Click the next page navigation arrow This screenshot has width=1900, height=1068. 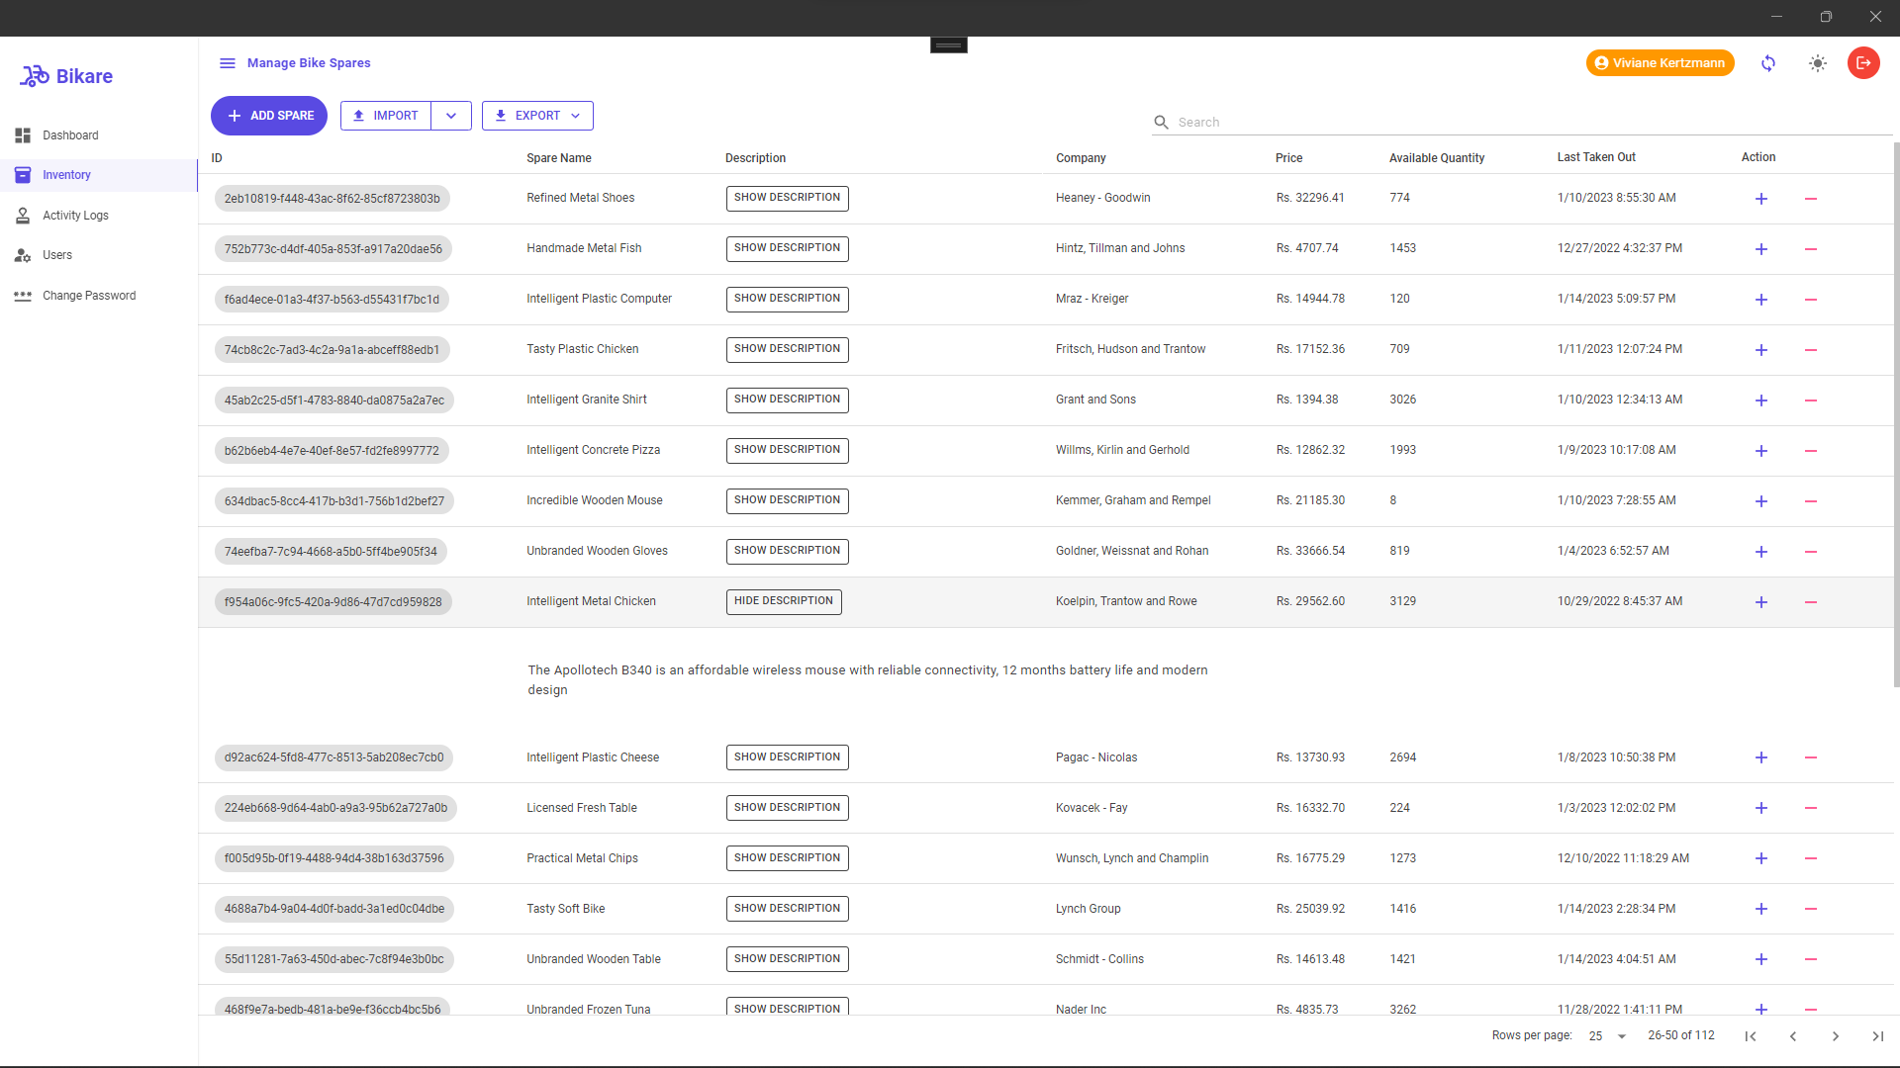(x=1836, y=1035)
